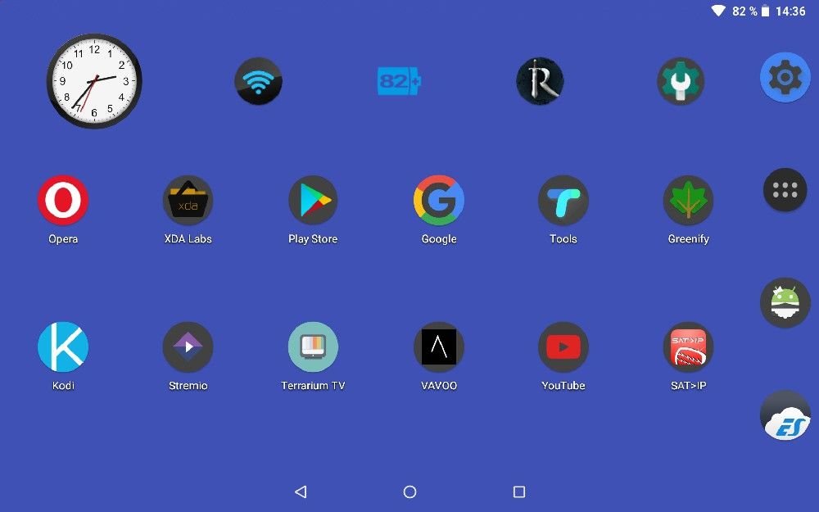Viewport: 819px width, 512px height.
Task: Open the green gear wrench app
Action: [681, 81]
